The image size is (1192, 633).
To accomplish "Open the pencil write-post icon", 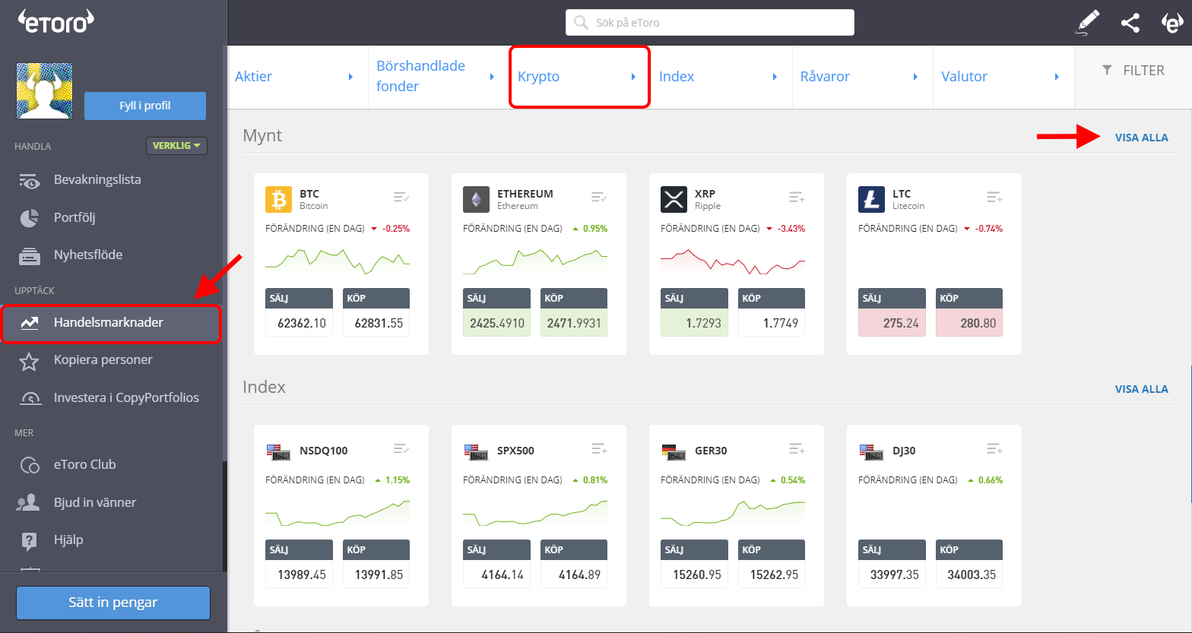I will pyautogui.click(x=1089, y=23).
